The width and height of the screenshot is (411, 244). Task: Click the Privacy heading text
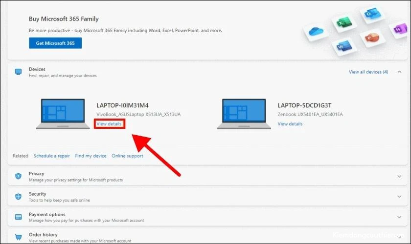click(x=36, y=173)
